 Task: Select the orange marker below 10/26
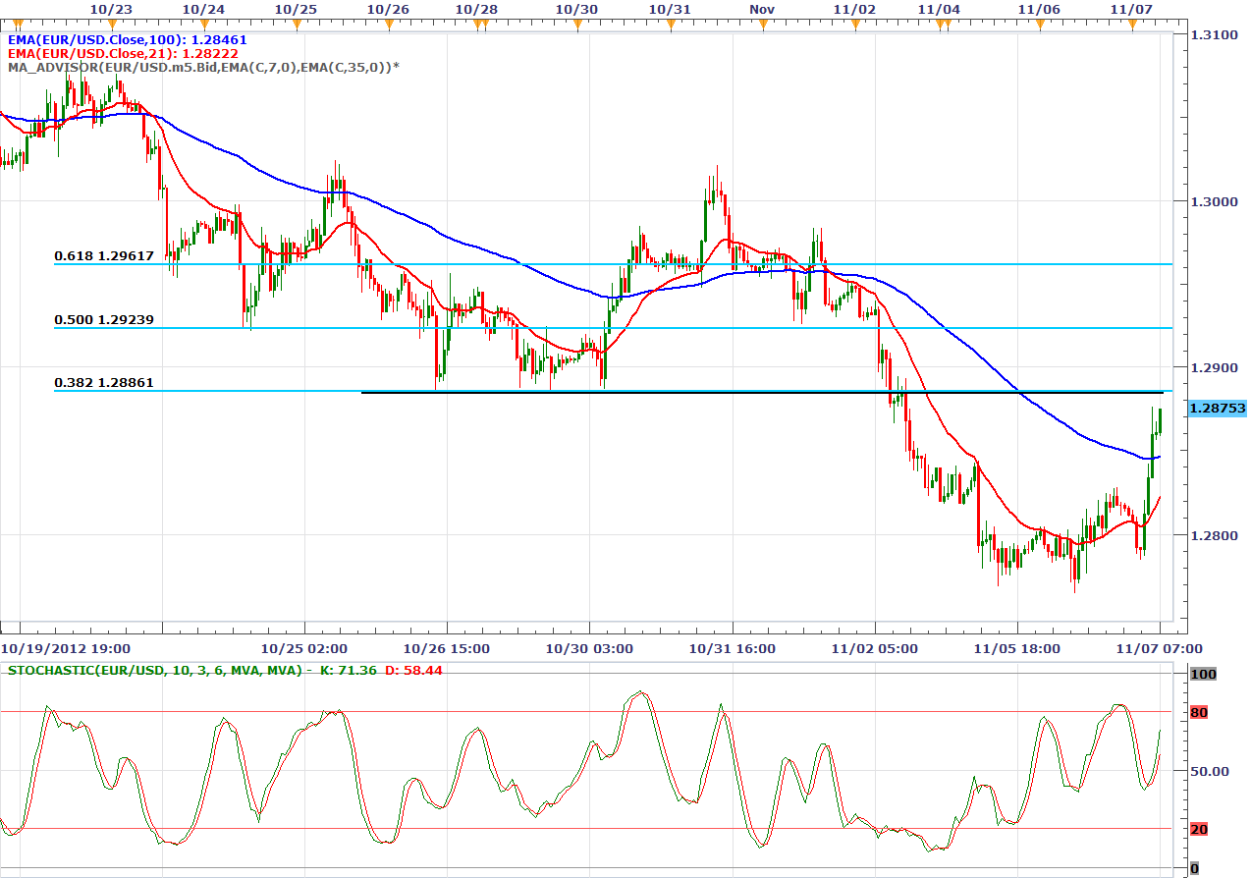(x=387, y=23)
